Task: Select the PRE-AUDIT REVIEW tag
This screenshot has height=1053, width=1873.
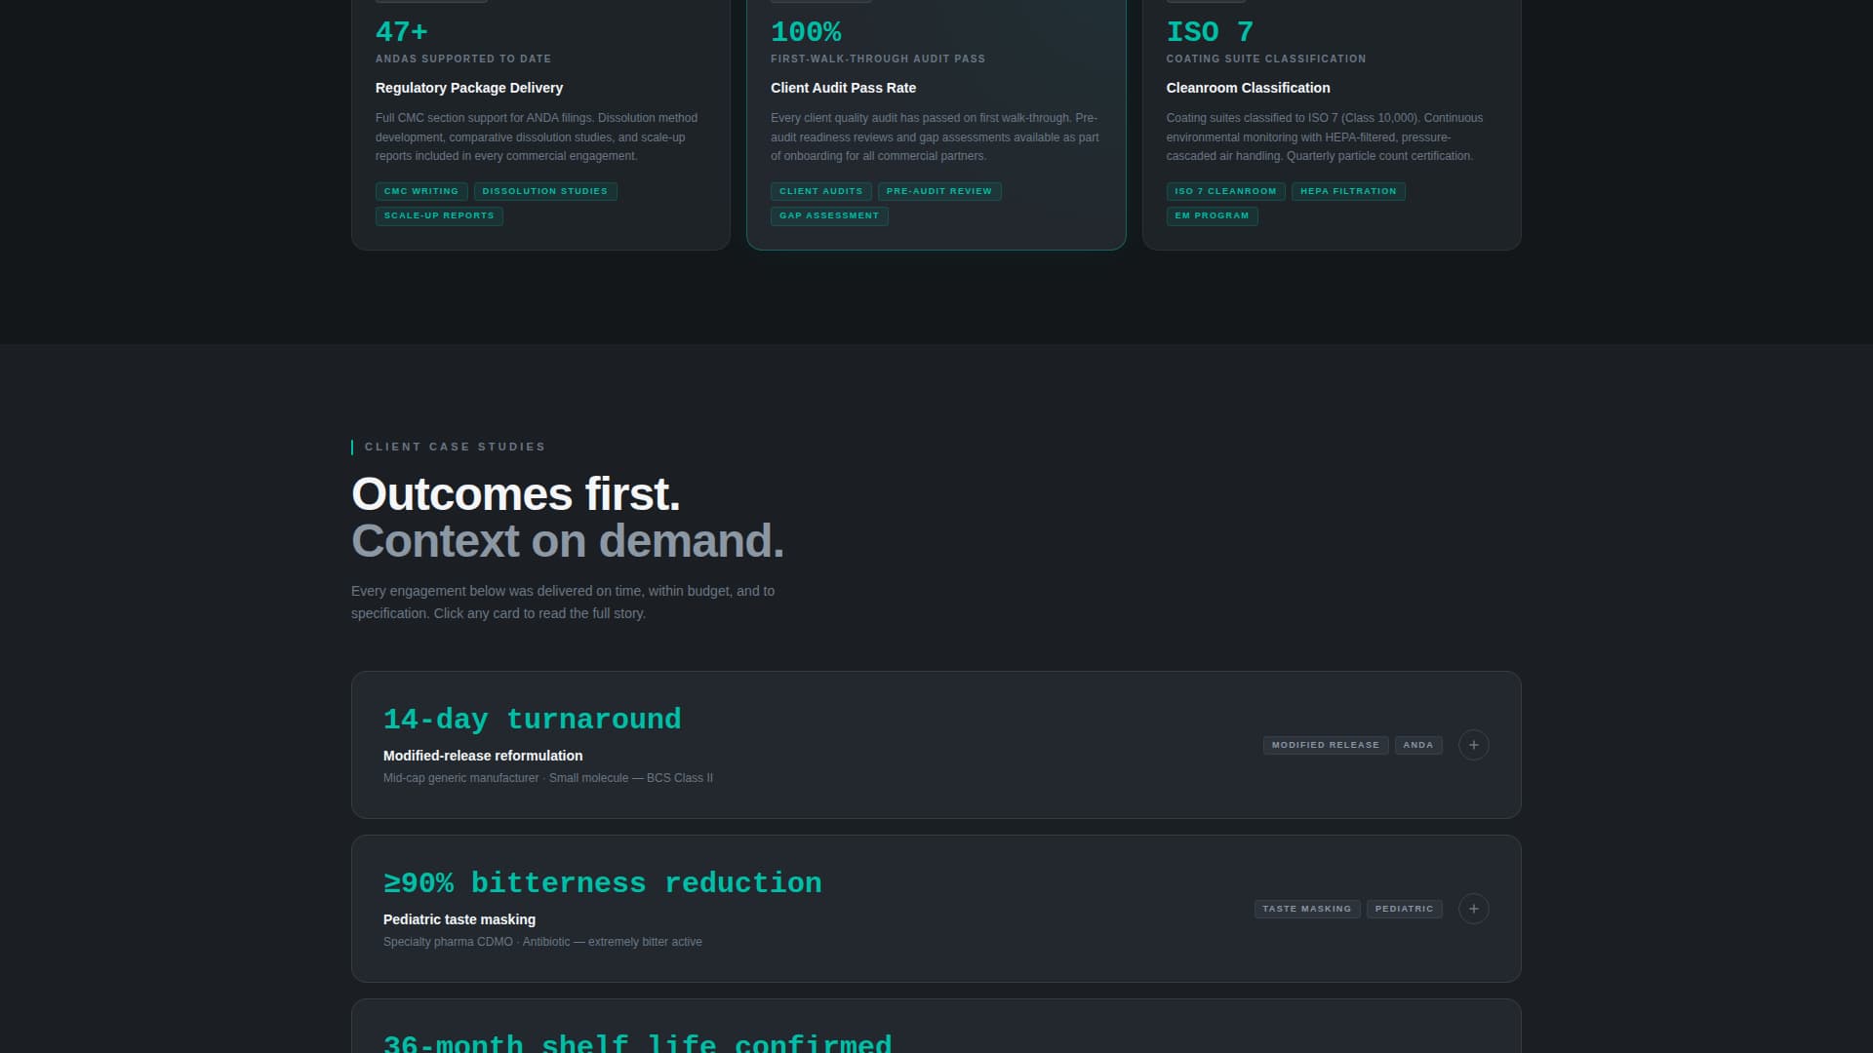Action: coord(938,191)
